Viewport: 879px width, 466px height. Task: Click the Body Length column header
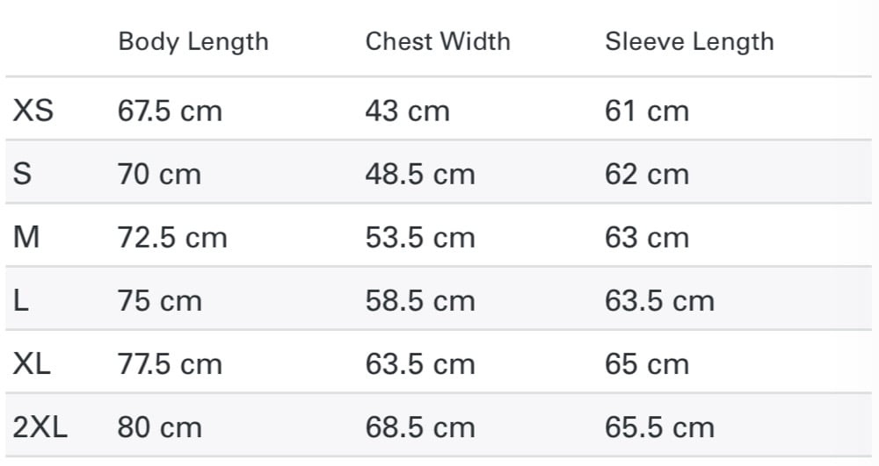click(x=193, y=42)
